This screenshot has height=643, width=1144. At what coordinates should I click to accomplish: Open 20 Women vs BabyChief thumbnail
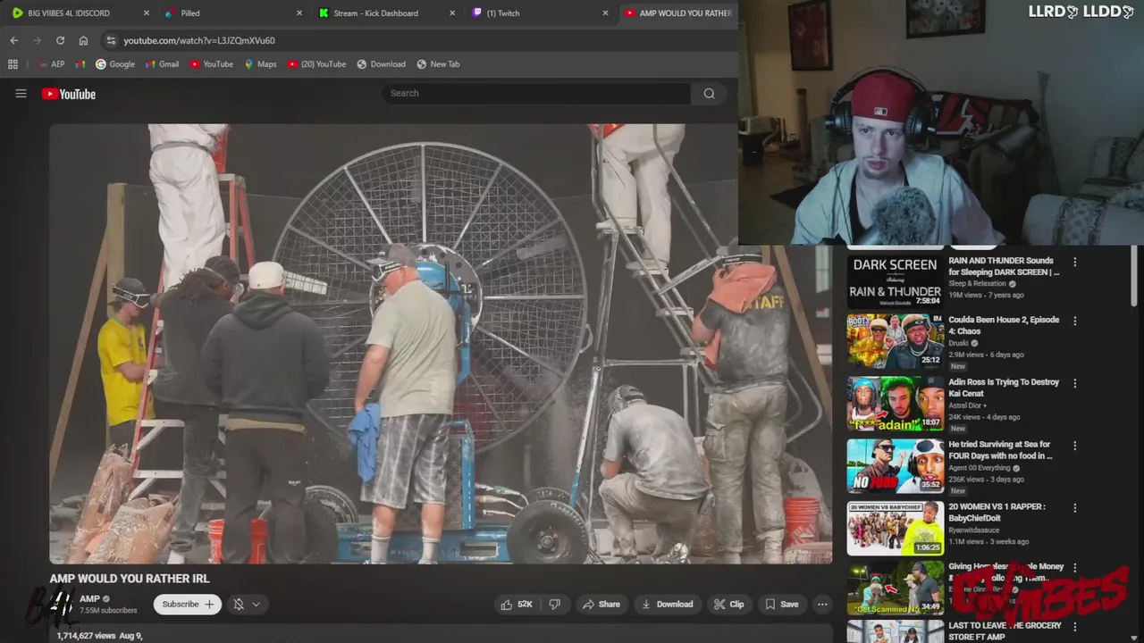point(895,528)
